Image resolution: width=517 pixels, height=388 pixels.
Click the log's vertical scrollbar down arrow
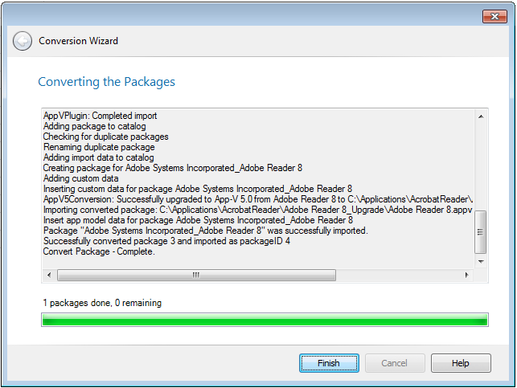(x=481, y=261)
